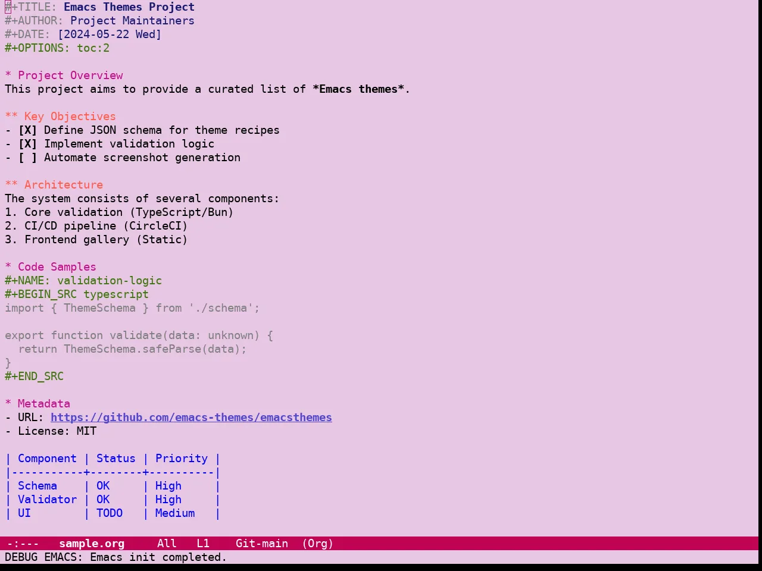Click the Status table header cell
Viewport: 762px width, 571px height.
click(x=116, y=459)
